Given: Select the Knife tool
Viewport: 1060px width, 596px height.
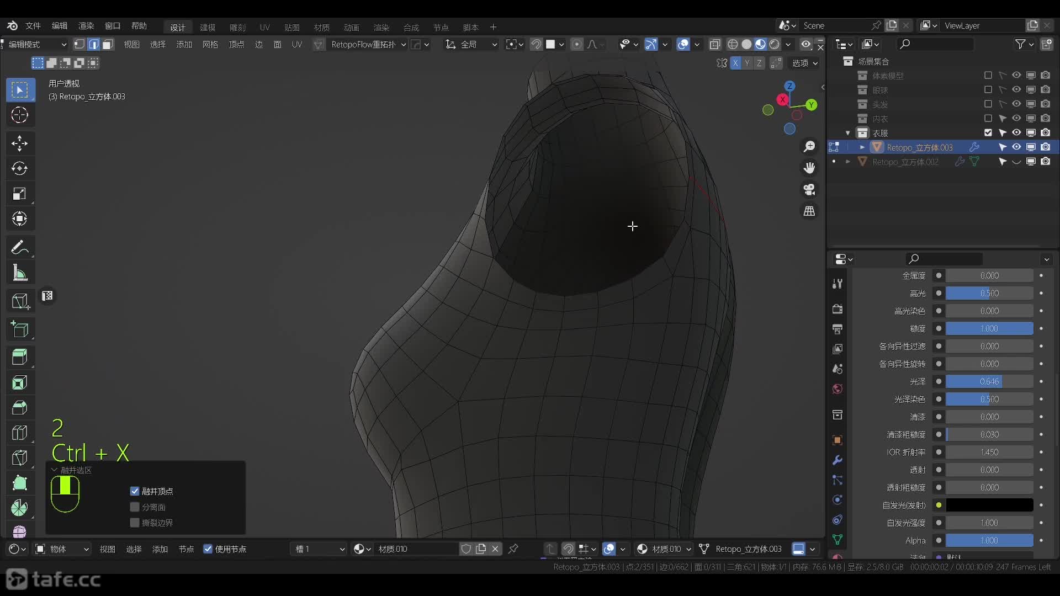Looking at the screenshot, I should click(x=20, y=458).
